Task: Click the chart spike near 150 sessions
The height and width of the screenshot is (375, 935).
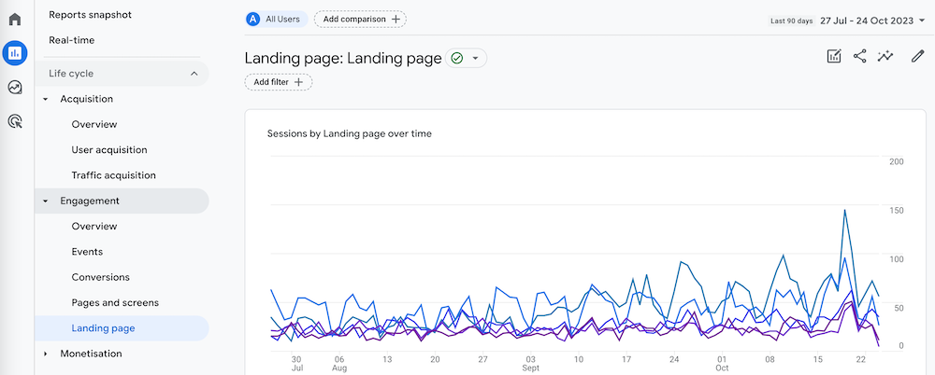Action: click(845, 210)
